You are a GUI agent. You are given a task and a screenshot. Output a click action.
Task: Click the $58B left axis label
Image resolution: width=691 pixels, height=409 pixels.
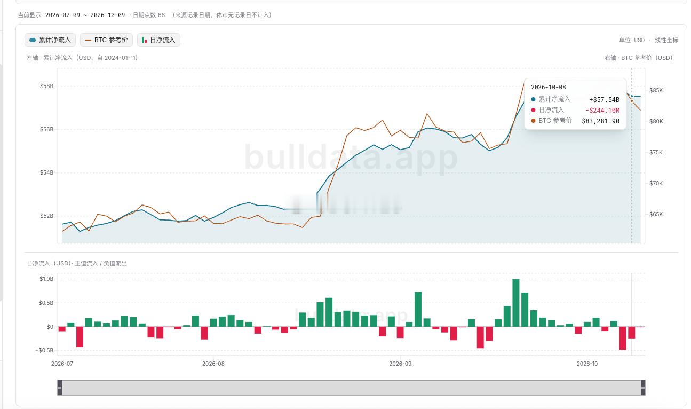pyautogui.click(x=46, y=86)
